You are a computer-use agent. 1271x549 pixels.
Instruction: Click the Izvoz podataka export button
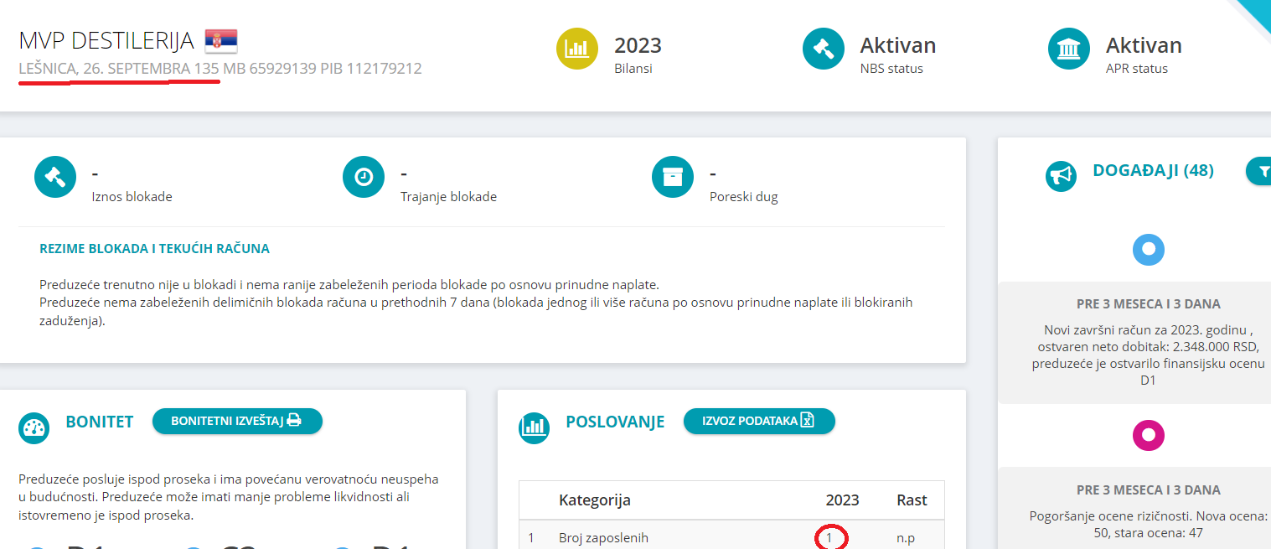pyautogui.click(x=759, y=421)
